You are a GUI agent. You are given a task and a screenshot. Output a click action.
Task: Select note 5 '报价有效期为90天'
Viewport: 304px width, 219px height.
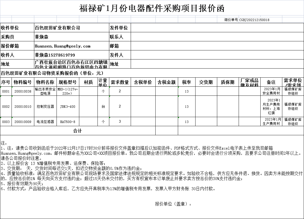click(22, 184)
